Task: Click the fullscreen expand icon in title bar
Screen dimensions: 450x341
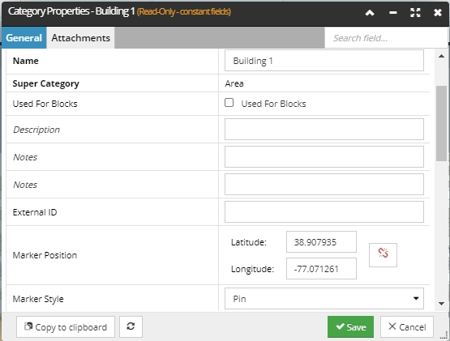Action: [x=415, y=13]
